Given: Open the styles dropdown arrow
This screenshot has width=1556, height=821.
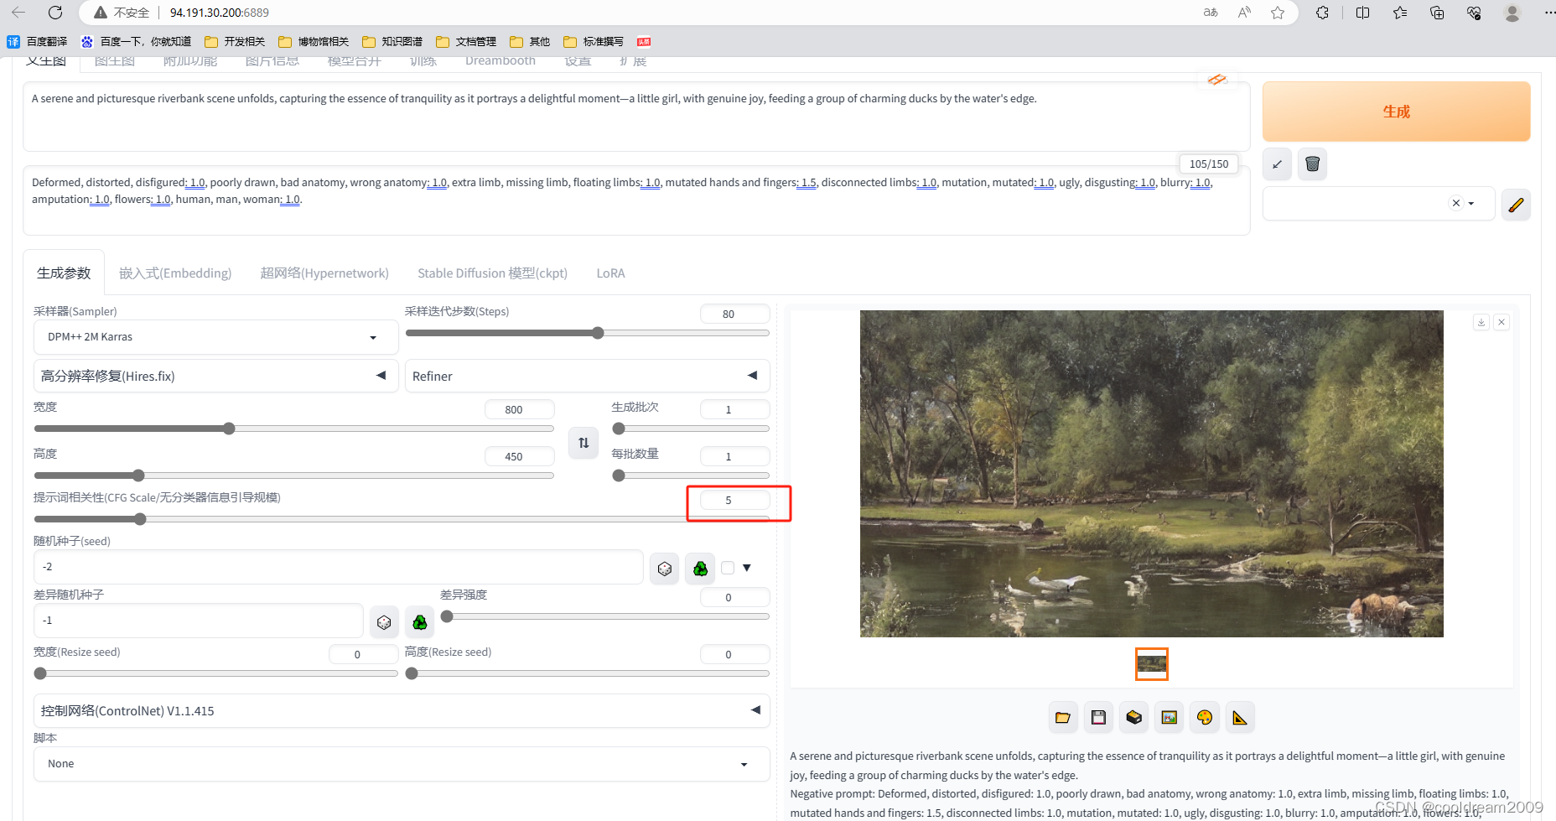Looking at the screenshot, I should [x=1471, y=204].
